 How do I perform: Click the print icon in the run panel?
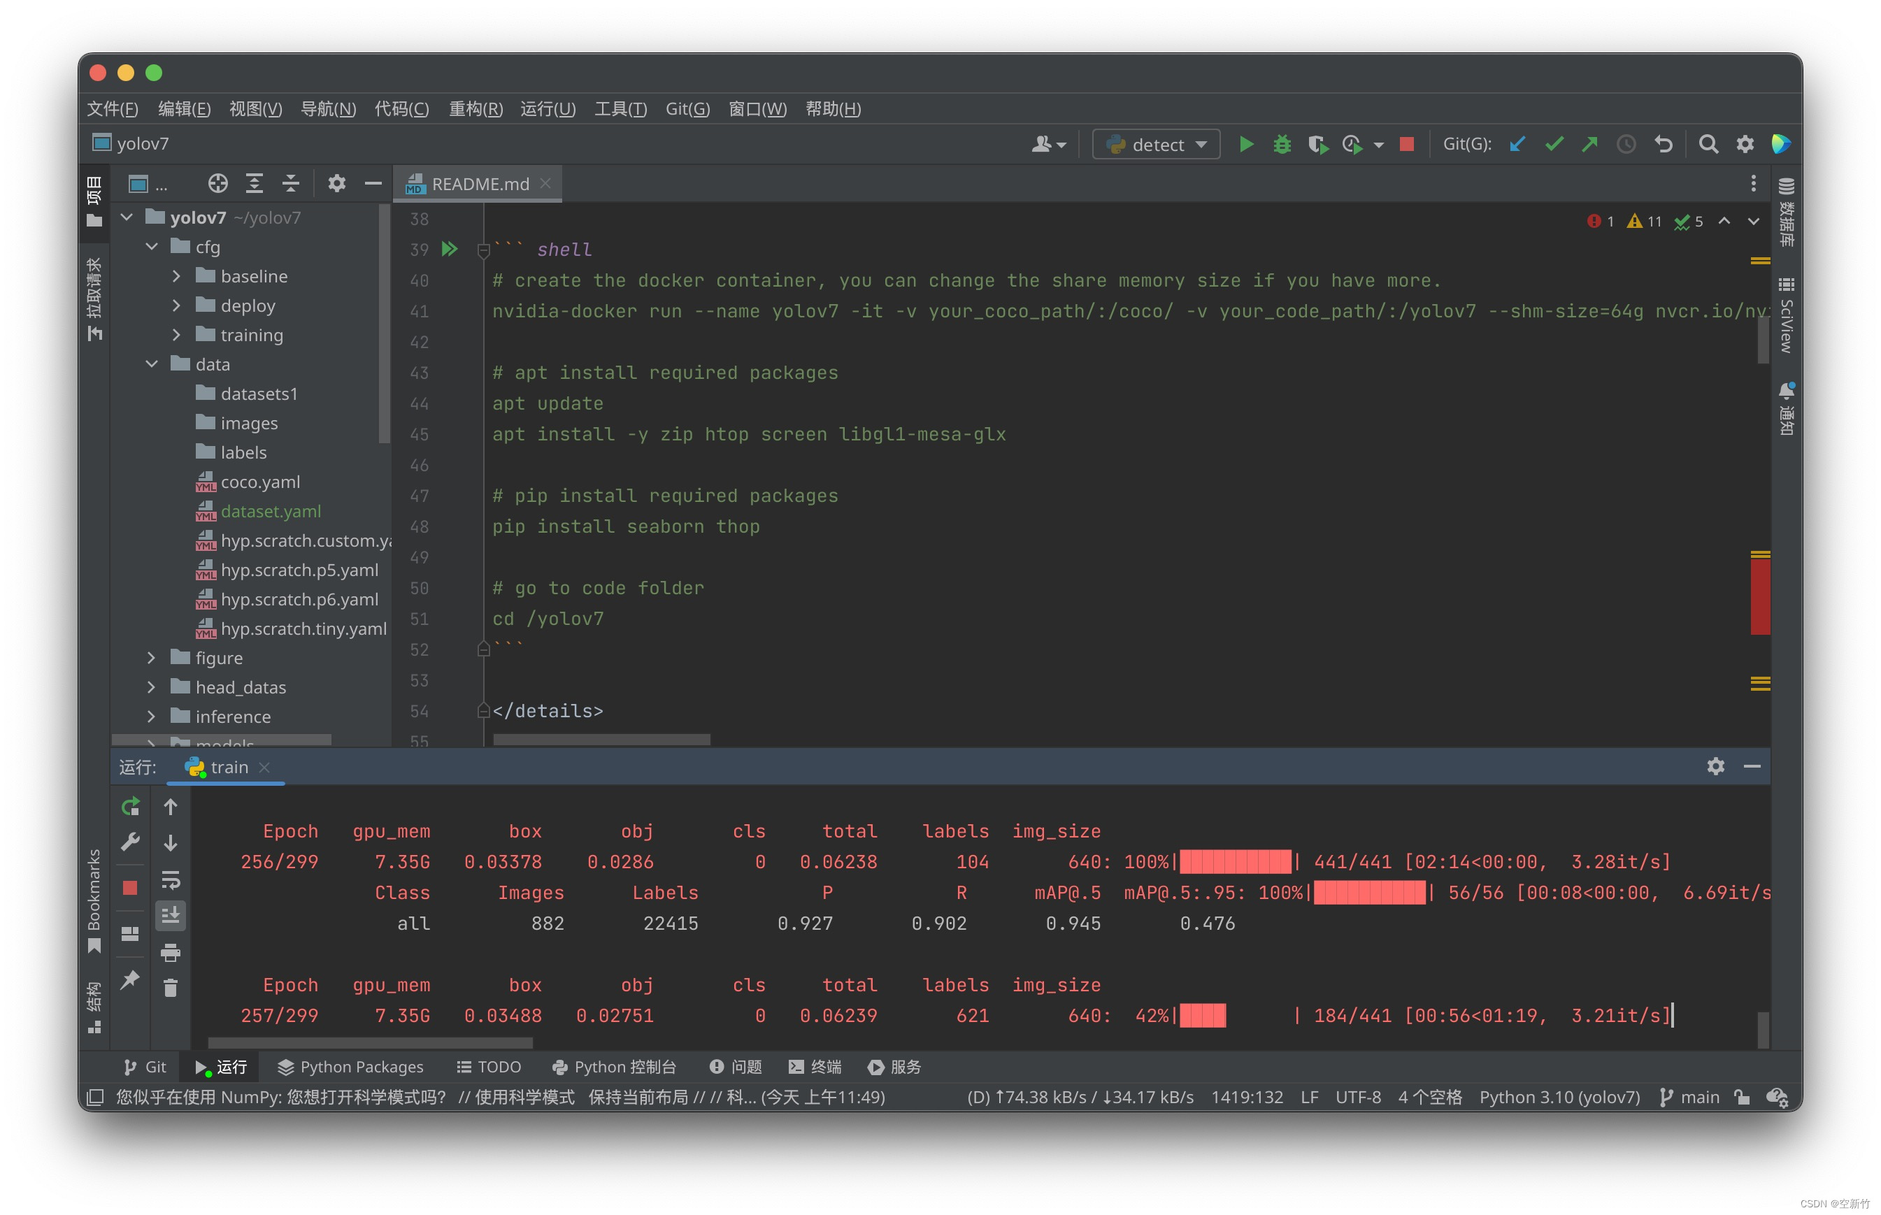coord(171,952)
